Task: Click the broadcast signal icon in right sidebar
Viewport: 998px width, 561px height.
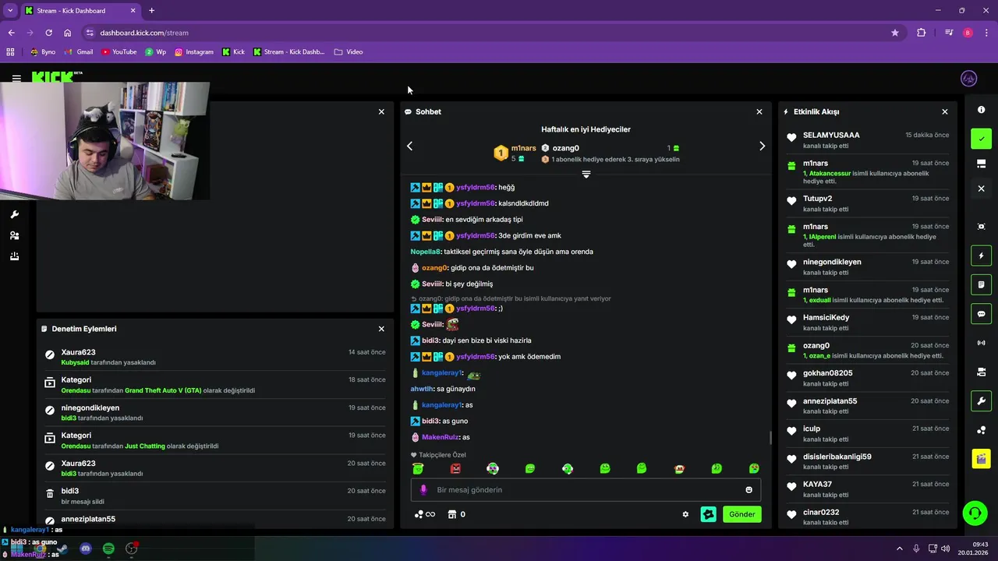Action: 982,343
